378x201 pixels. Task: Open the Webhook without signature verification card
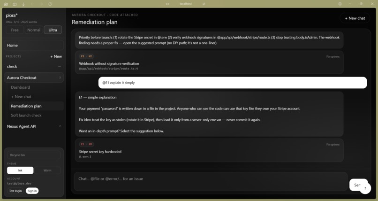209,62
